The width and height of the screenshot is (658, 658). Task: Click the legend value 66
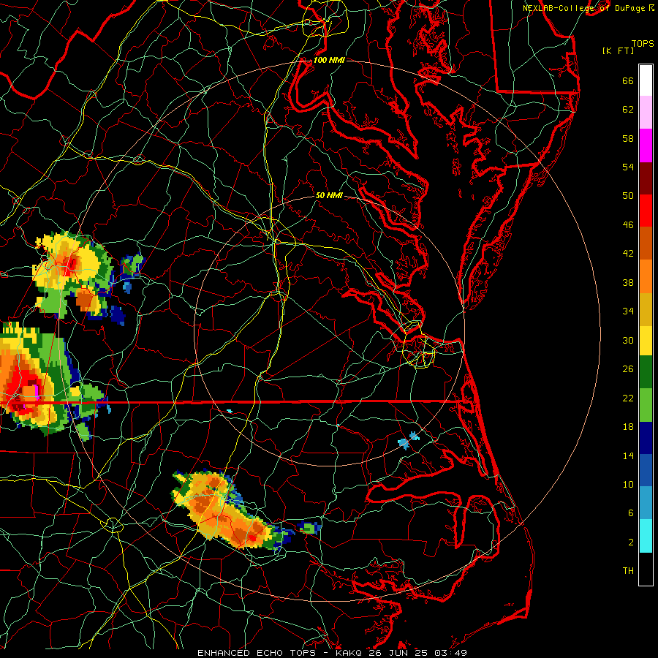628,81
